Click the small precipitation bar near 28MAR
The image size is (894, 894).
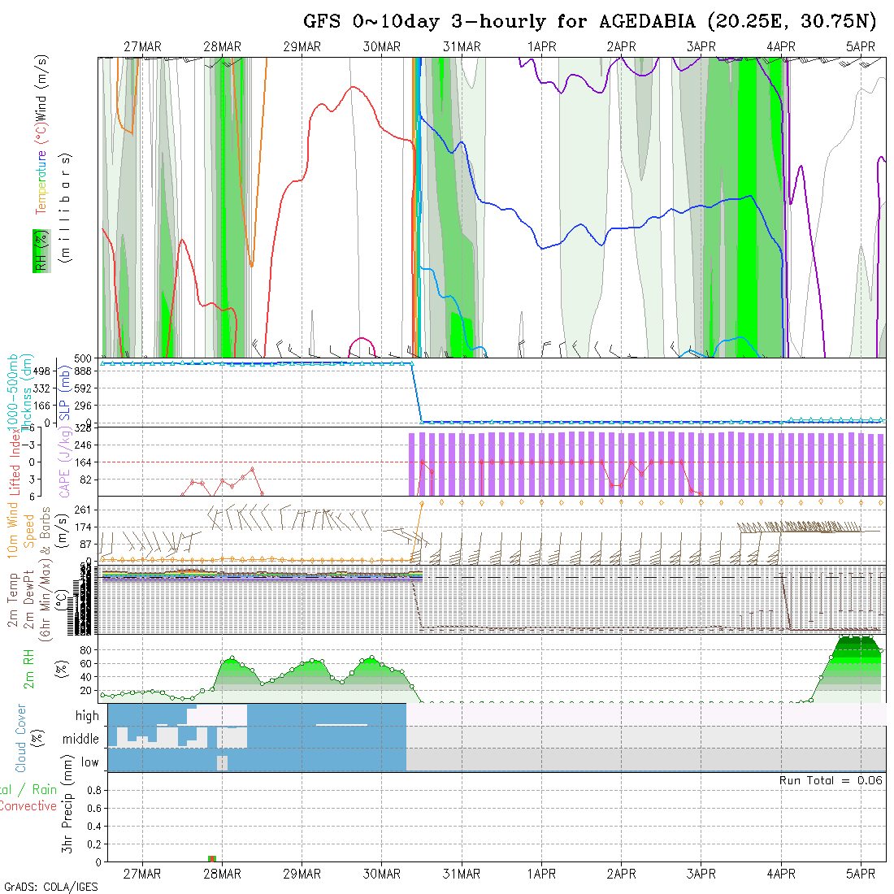212,858
